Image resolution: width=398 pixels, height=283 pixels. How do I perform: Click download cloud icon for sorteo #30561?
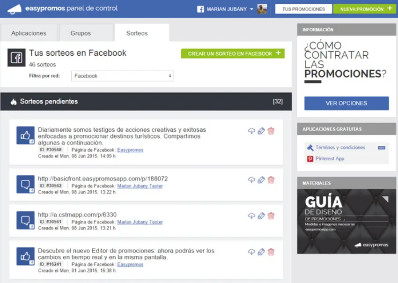click(251, 216)
